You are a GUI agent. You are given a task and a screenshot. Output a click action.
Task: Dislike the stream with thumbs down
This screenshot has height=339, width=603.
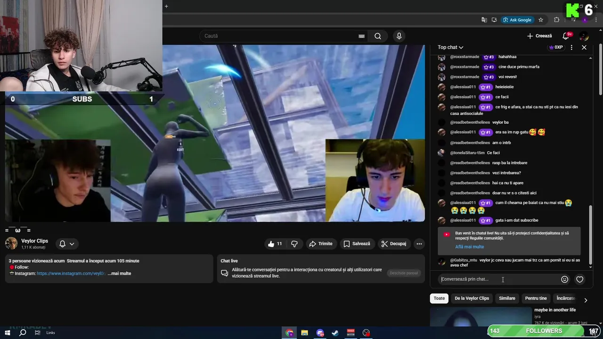click(x=294, y=244)
